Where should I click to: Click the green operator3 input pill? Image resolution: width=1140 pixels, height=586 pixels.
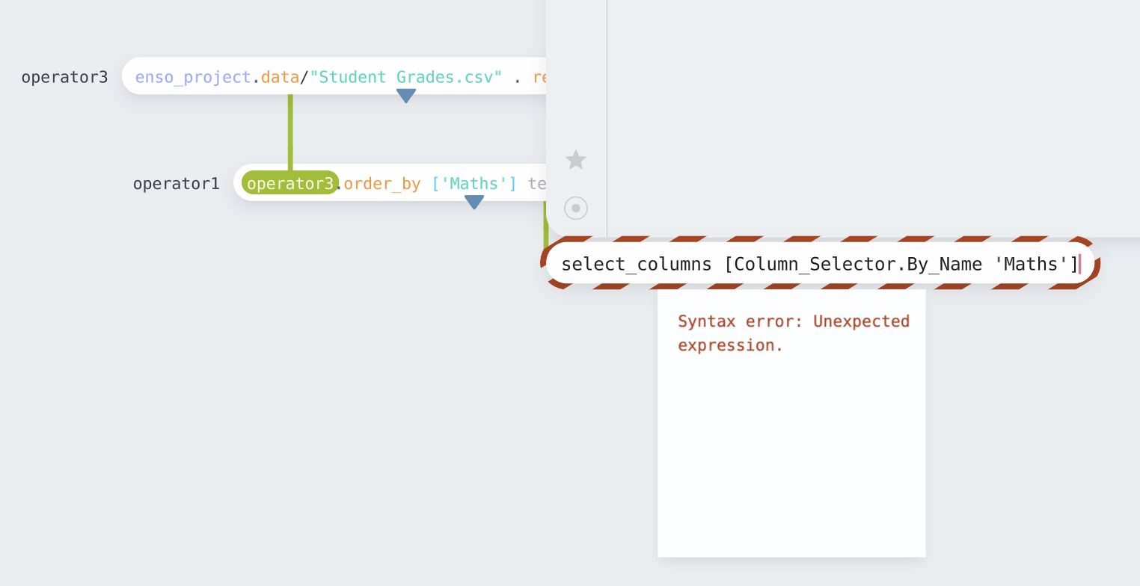click(290, 182)
